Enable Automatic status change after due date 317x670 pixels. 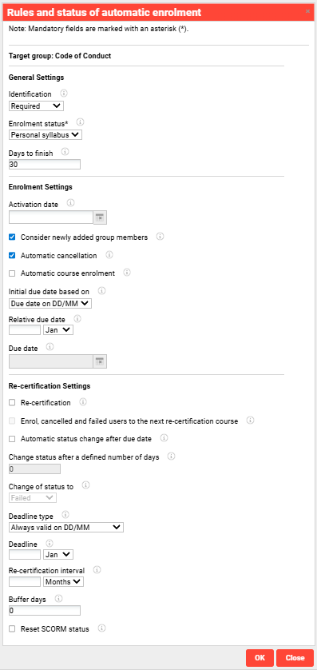click(12, 439)
